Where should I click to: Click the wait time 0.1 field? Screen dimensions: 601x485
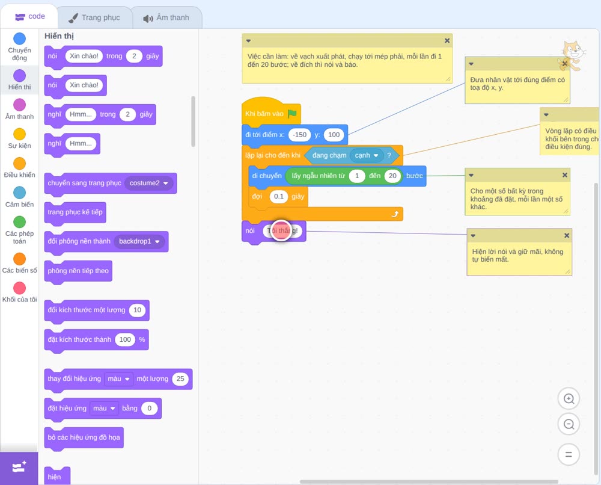coord(279,196)
